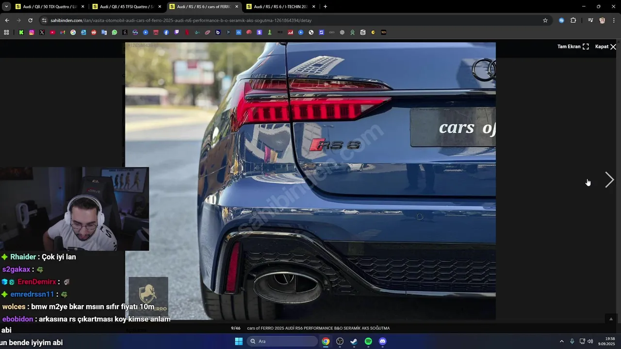Open the Twitch bookmark
This screenshot has height=349, width=621.
tap(177, 32)
